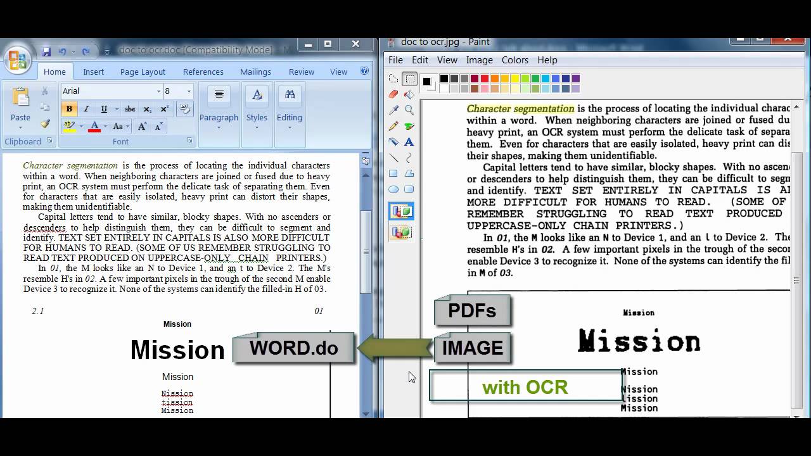This screenshot has height=456, width=811.
Task: Choose the Pencil tool in Paint
Action: click(393, 126)
